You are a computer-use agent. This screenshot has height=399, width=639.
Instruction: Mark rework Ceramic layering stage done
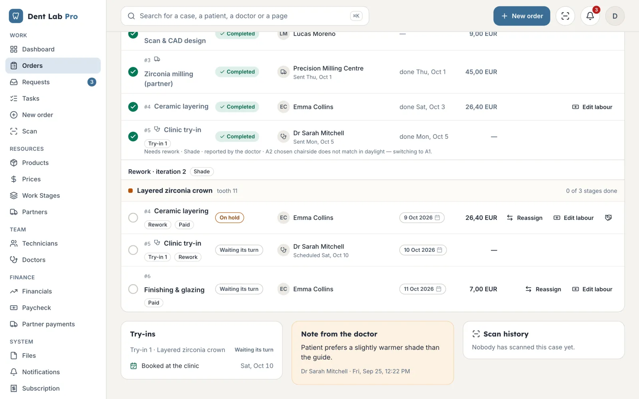(x=133, y=217)
